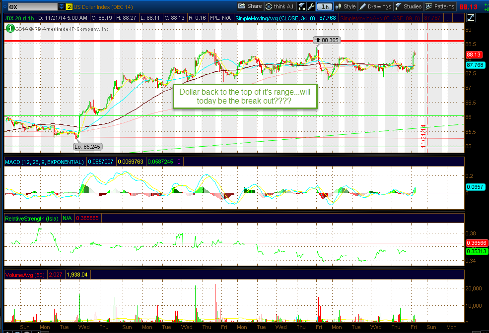
Task: Launch think A.I. tool
Action: [280, 6]
